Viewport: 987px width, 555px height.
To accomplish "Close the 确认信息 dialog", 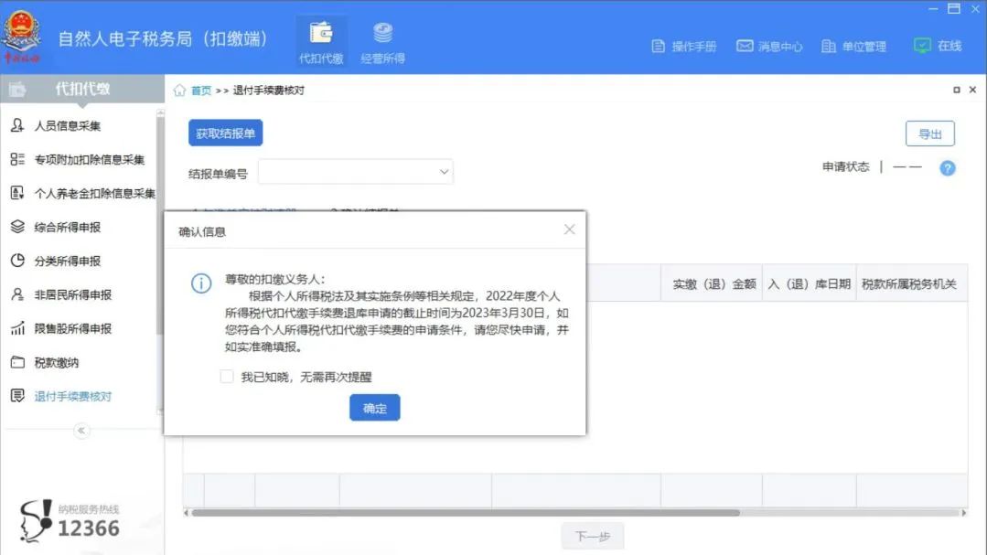I will pos(570,229).
